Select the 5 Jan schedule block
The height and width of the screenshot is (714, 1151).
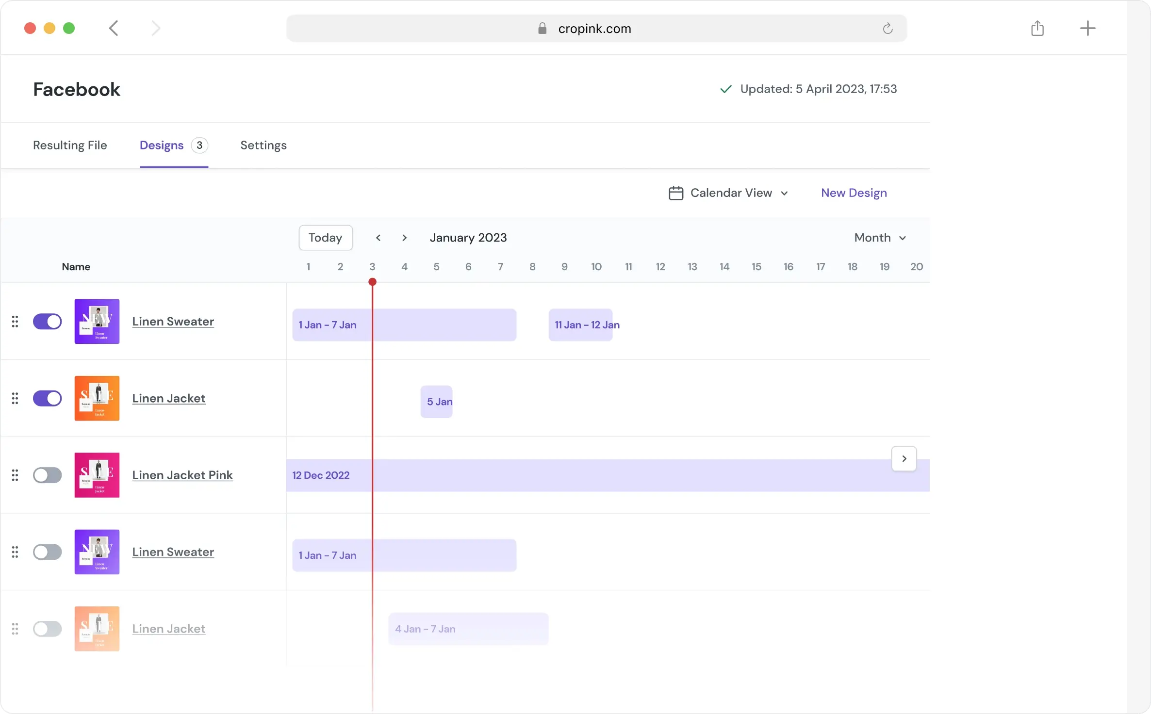[436, 402]
